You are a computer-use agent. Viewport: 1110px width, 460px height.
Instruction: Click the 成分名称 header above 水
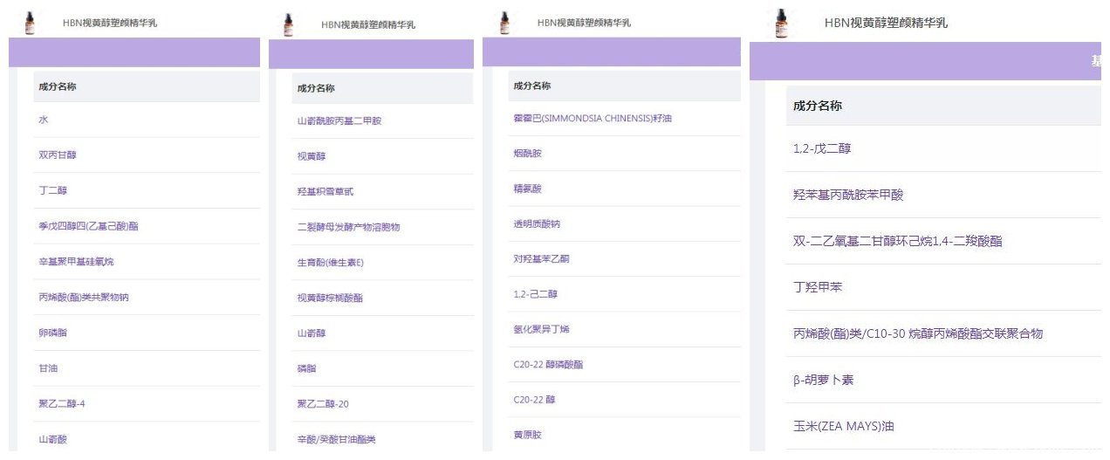(57, 86)
